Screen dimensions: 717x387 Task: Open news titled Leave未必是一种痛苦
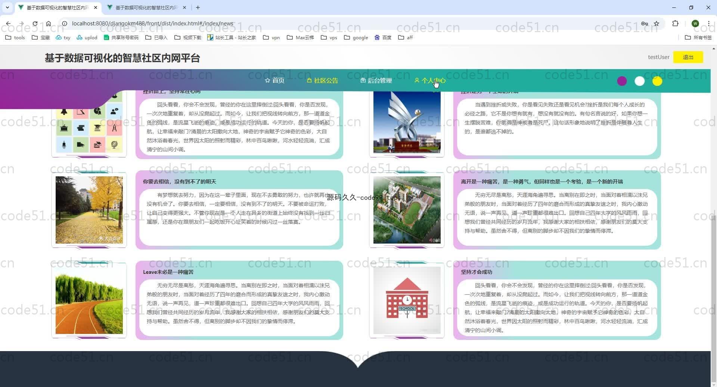pos(168,272)
